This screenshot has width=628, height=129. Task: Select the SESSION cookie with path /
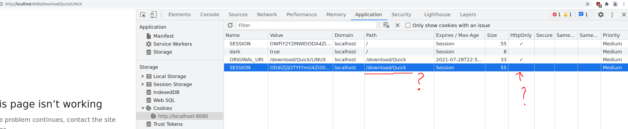coord(426,44)
